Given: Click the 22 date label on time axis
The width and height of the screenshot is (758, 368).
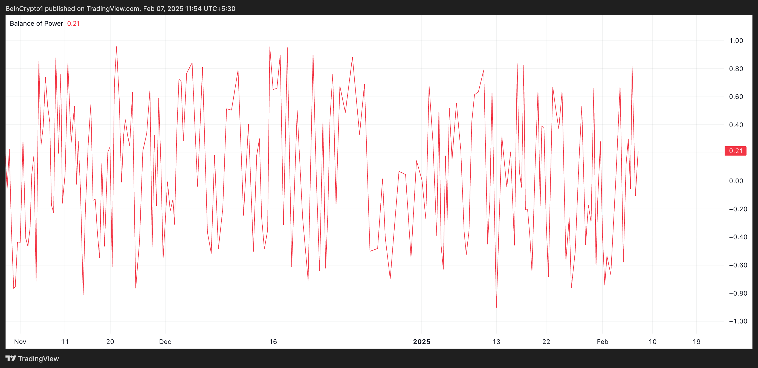Looking at the screenshot, I should tap(546, 341).
